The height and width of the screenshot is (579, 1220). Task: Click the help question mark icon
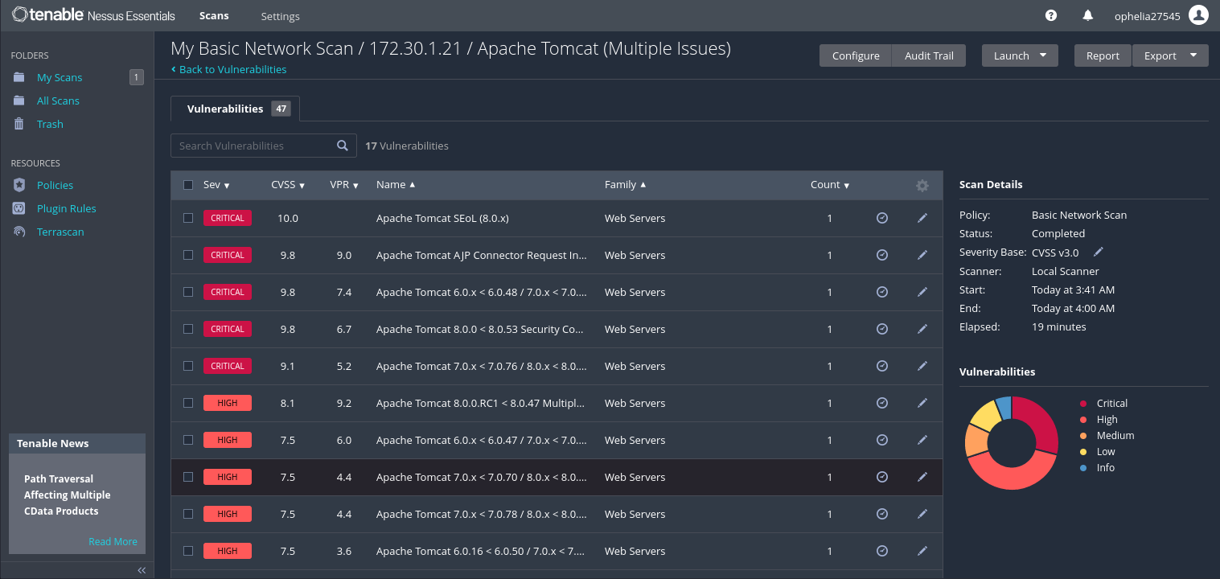[x=1051, y=15]
